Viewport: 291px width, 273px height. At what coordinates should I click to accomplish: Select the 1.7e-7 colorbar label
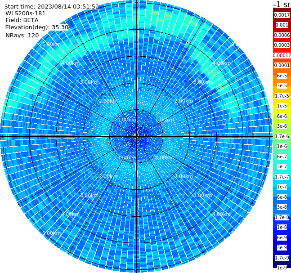pos(282,177)
